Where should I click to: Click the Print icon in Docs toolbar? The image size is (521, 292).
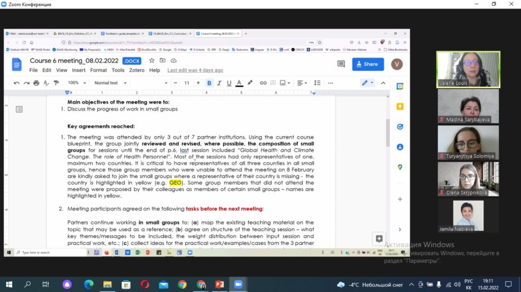pos(36,83)
